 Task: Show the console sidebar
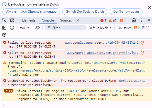pos(4,28)
